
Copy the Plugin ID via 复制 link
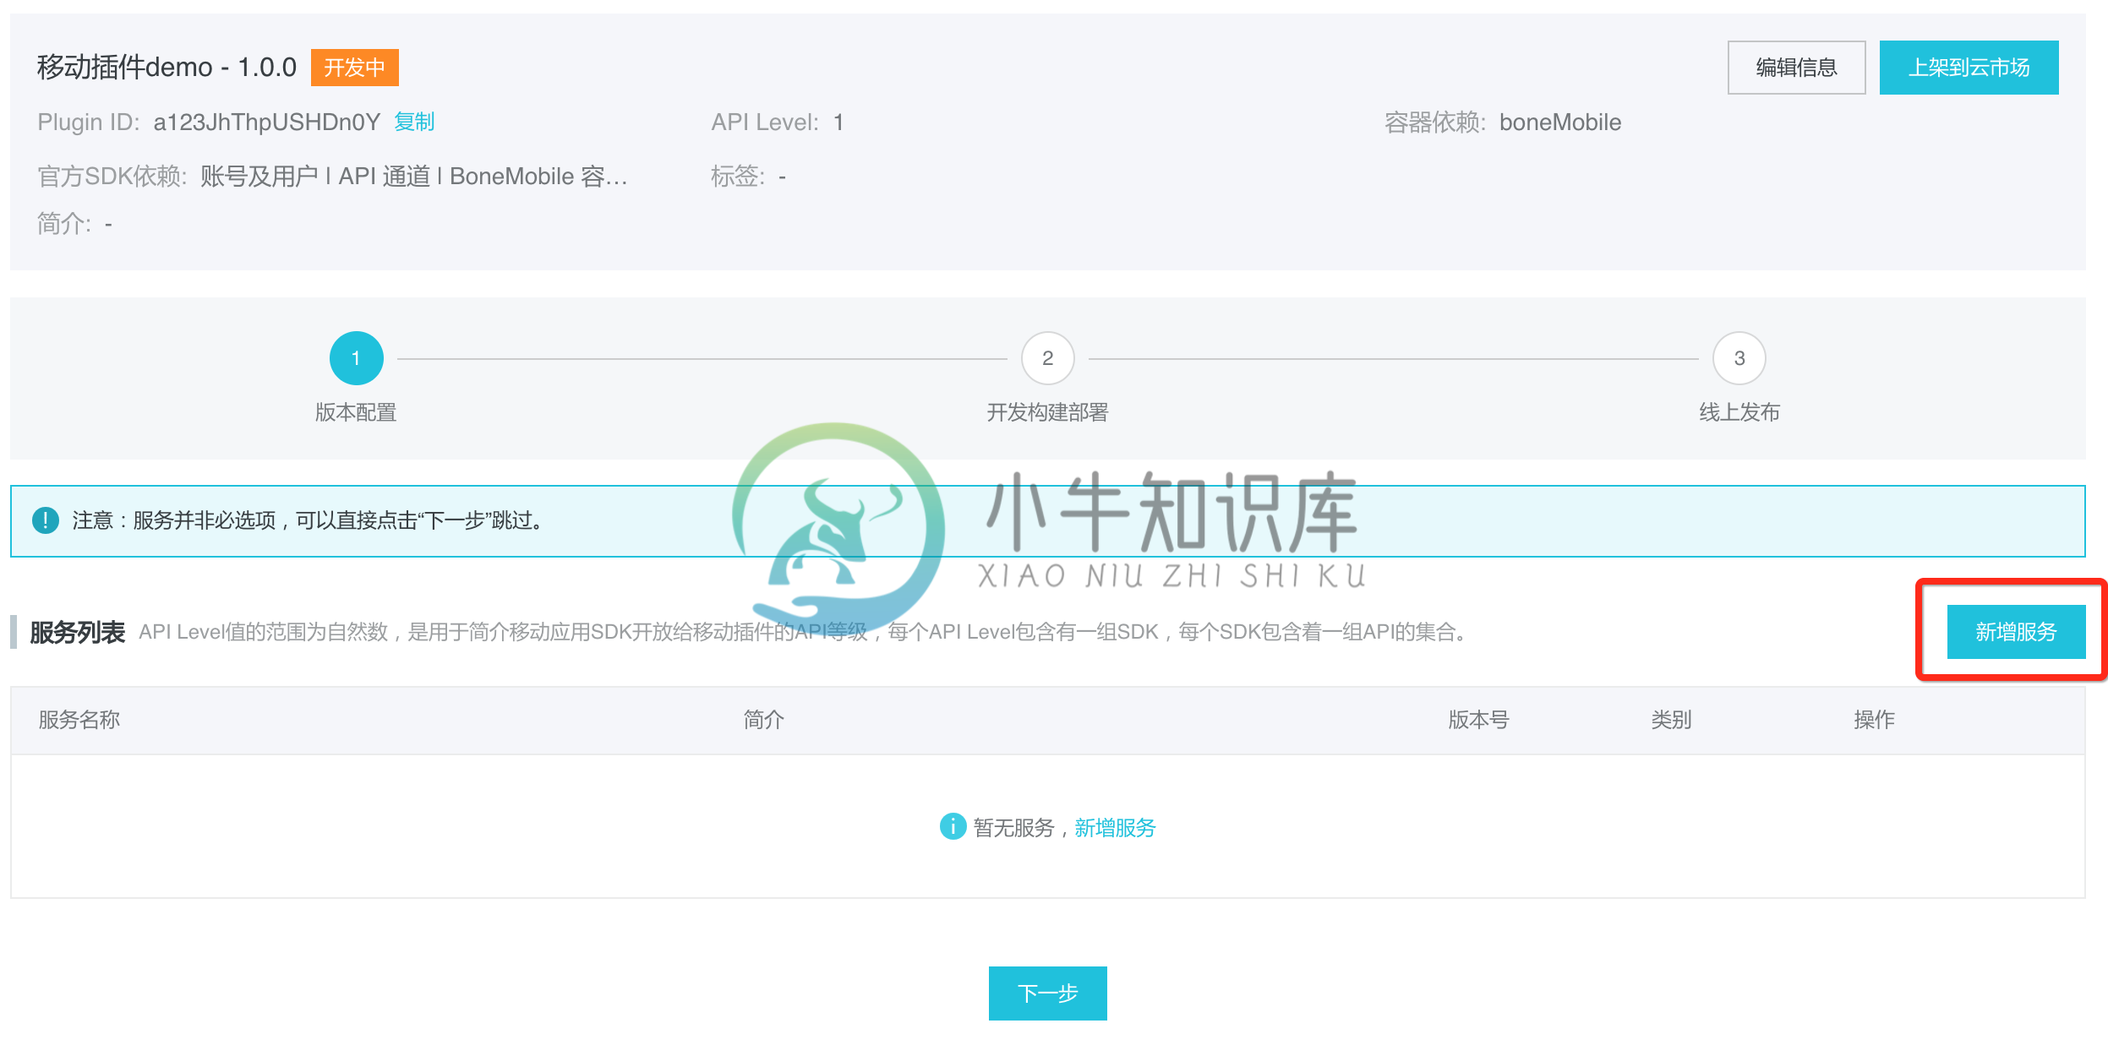click(414, 122)
